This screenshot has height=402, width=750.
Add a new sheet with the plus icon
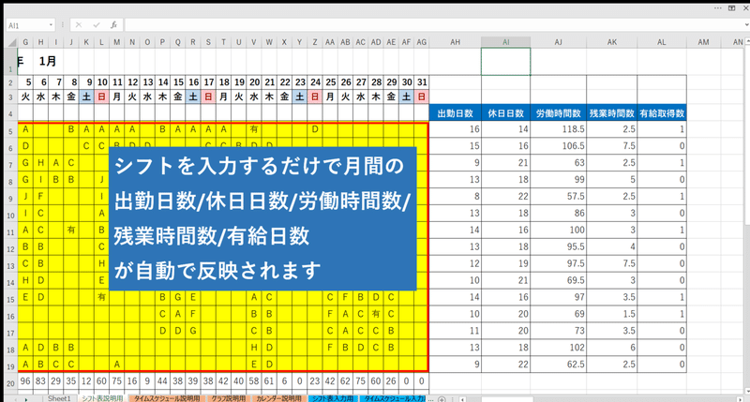pos(442,399)
